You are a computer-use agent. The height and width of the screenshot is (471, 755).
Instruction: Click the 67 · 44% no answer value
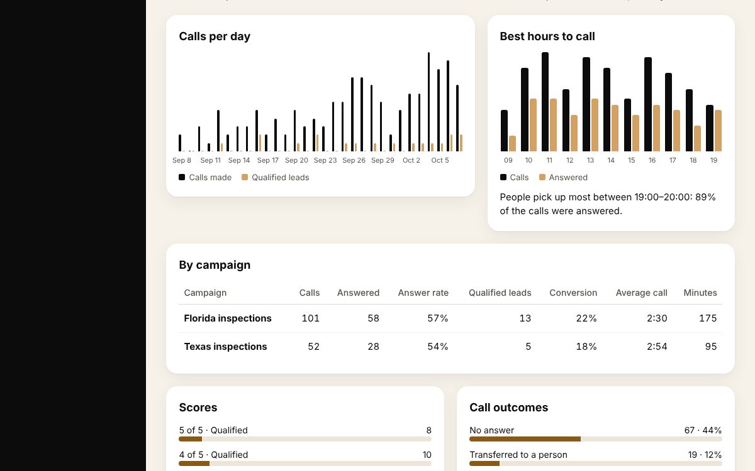click(703, 430)
